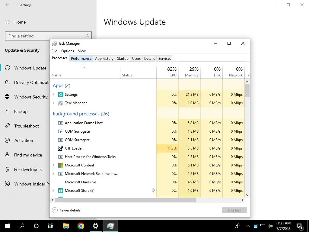
Task: Sort processes by Disk column header
Action: click(212, 72)
